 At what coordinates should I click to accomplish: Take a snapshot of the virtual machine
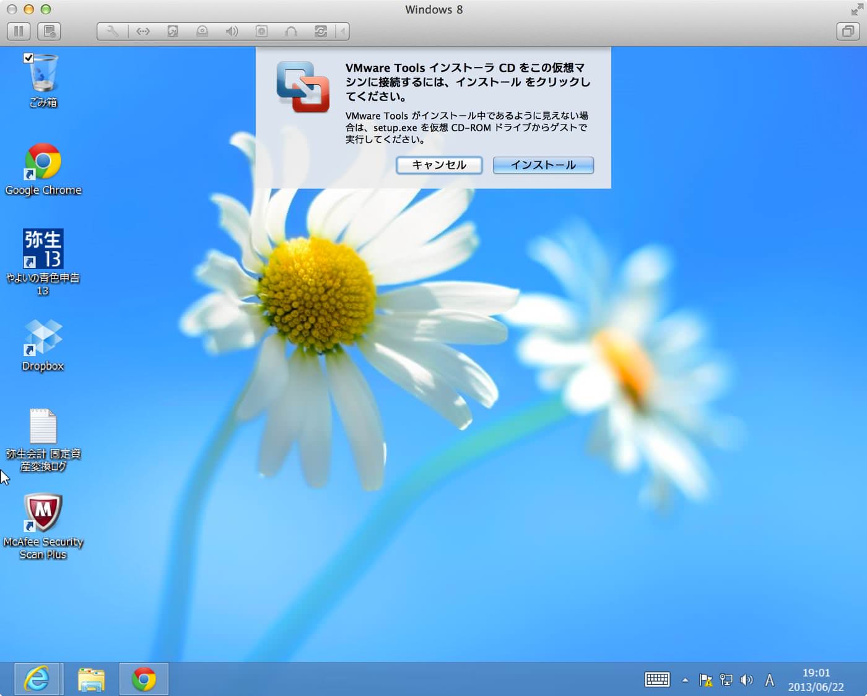pos(50,31)
